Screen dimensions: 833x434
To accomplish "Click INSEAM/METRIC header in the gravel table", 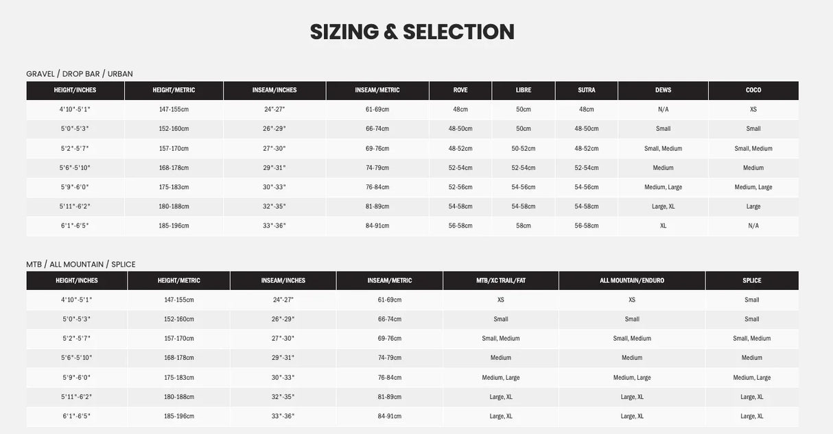I will 377,91.
